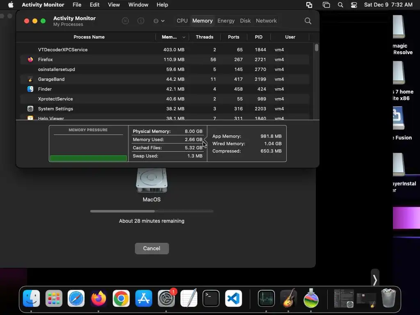
Task: Open the Apple menu
Action: click(x=11, y=5)
